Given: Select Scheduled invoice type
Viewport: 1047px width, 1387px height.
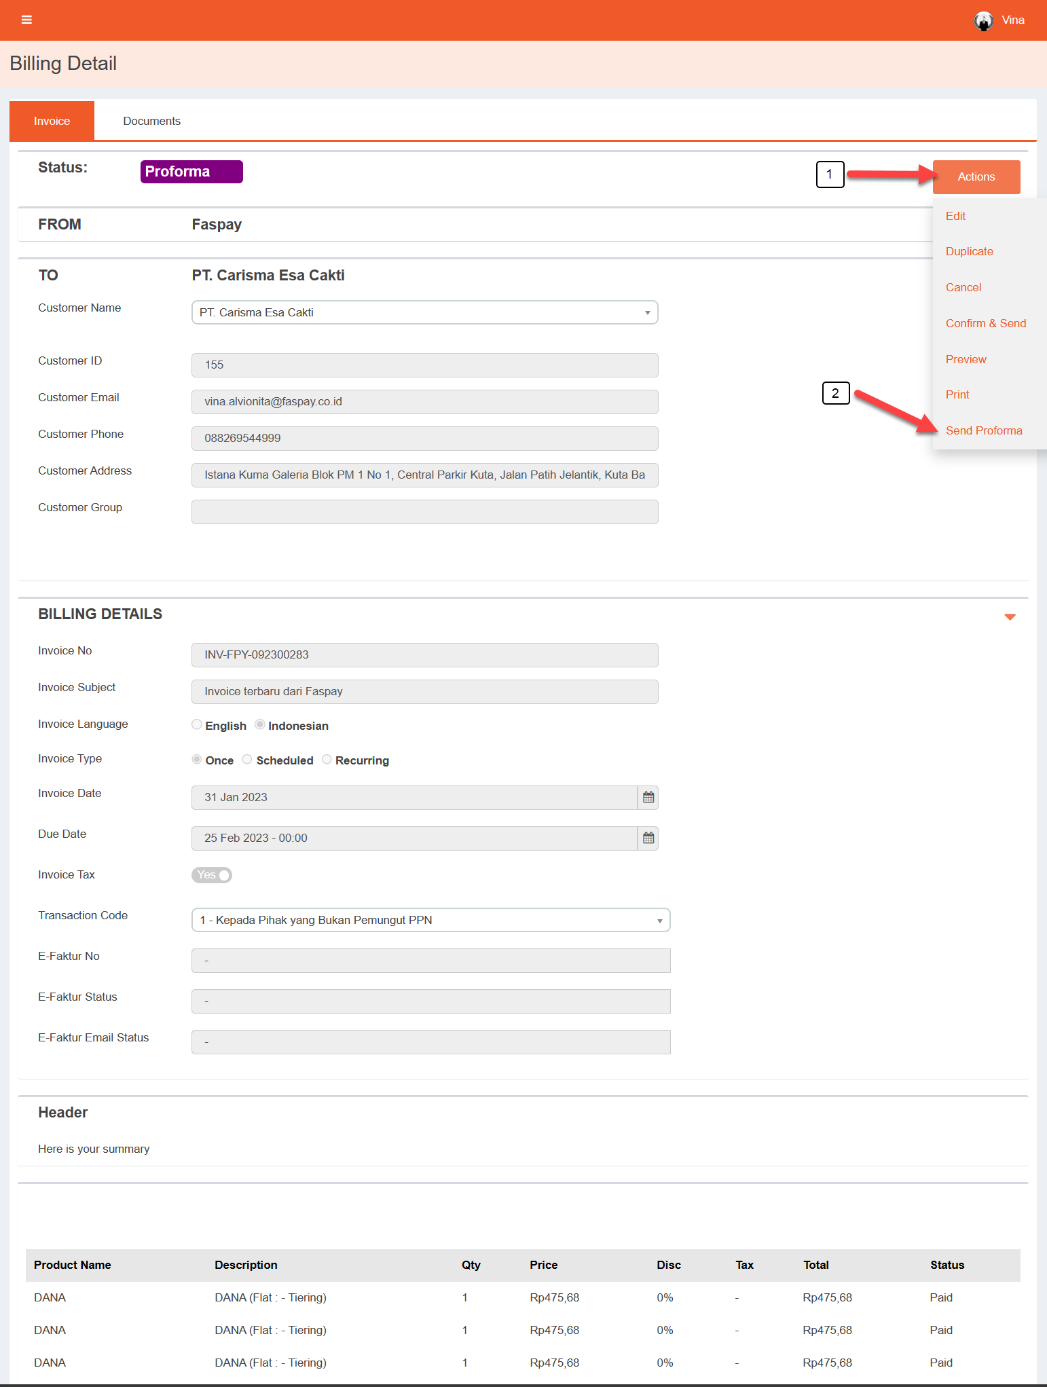Looking at the screenshot, I should tap(248, 760).
